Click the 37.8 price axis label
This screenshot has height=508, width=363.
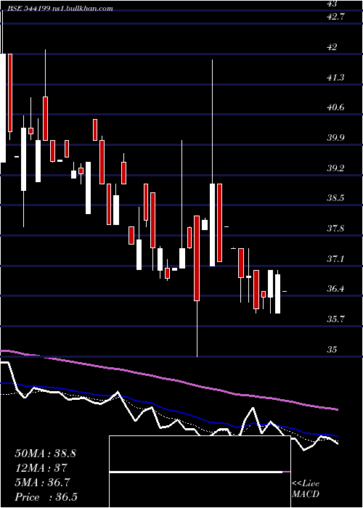pos(335,229)
